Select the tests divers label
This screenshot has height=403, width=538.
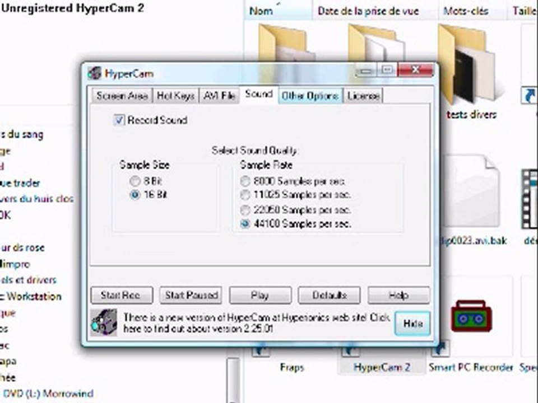(471, 114)
